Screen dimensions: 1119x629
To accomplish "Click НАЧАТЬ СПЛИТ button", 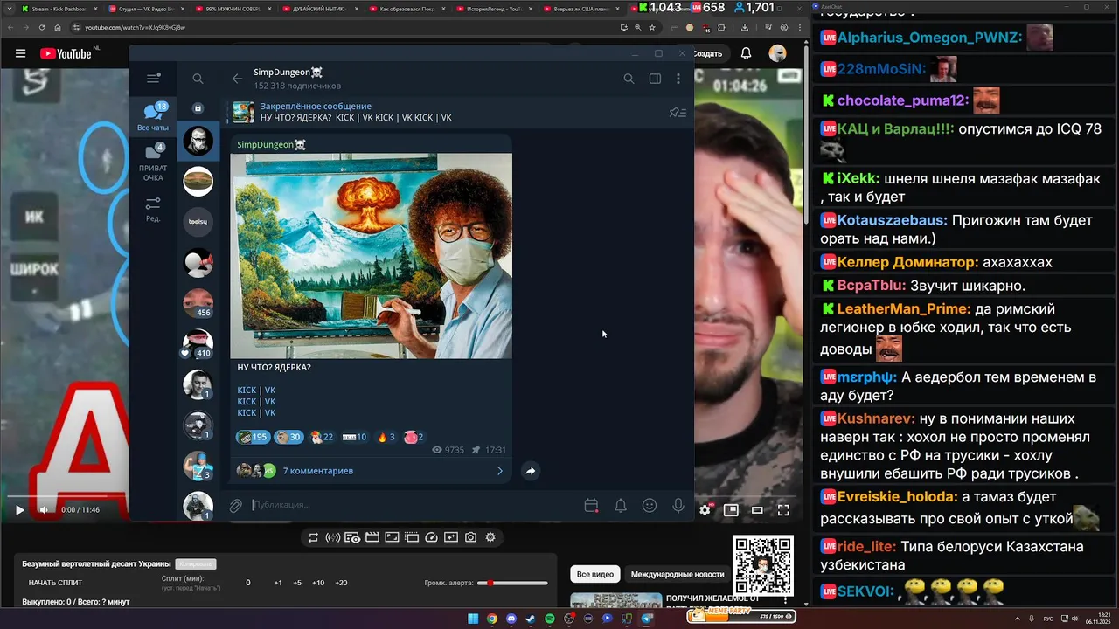I will pos(55,583).
